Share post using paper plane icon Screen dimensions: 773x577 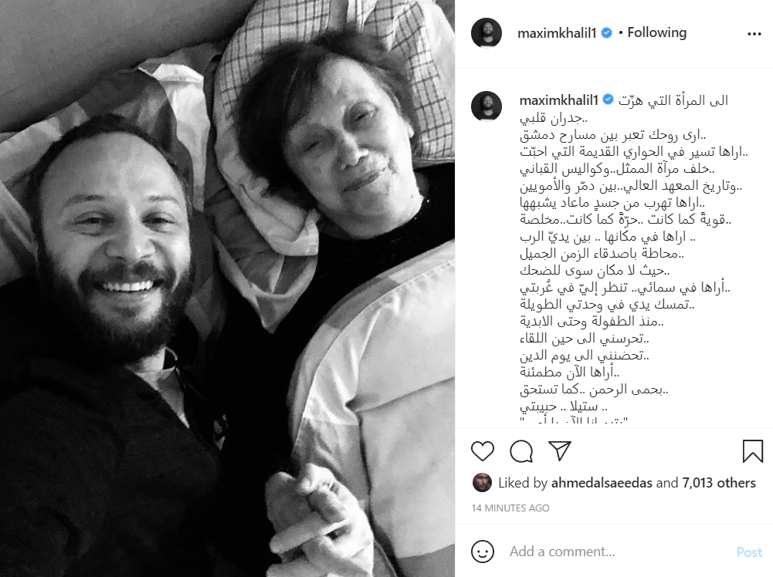click(560, 451)
